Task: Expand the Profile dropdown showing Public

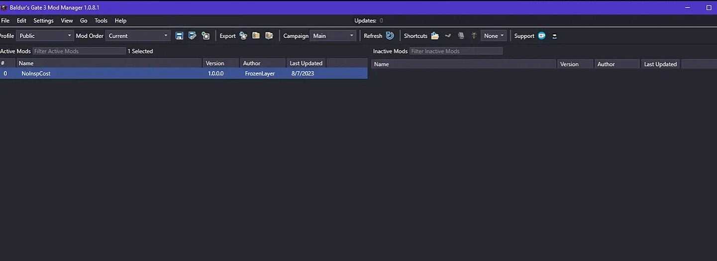Action: click(x=45, y=36)
